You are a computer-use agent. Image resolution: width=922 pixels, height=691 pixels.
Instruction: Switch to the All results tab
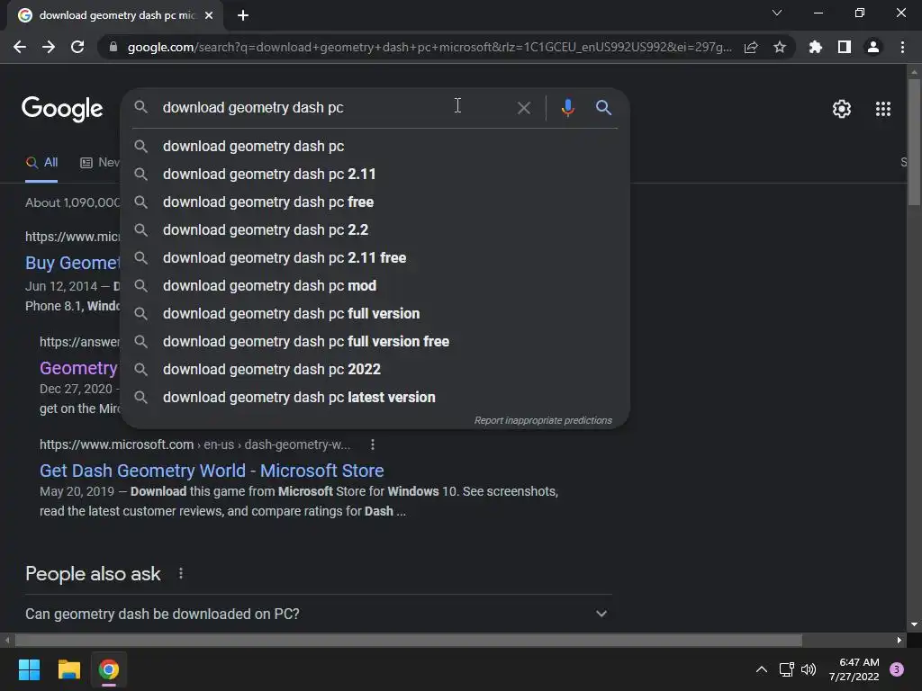tap(41, 163)
